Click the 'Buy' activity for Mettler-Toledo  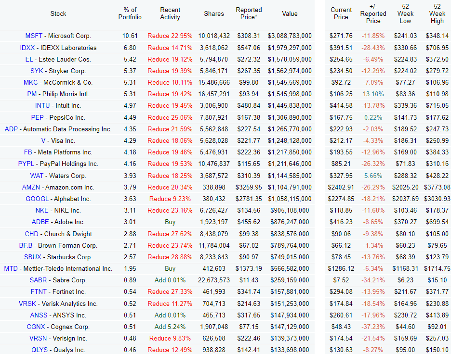point(170,269)
